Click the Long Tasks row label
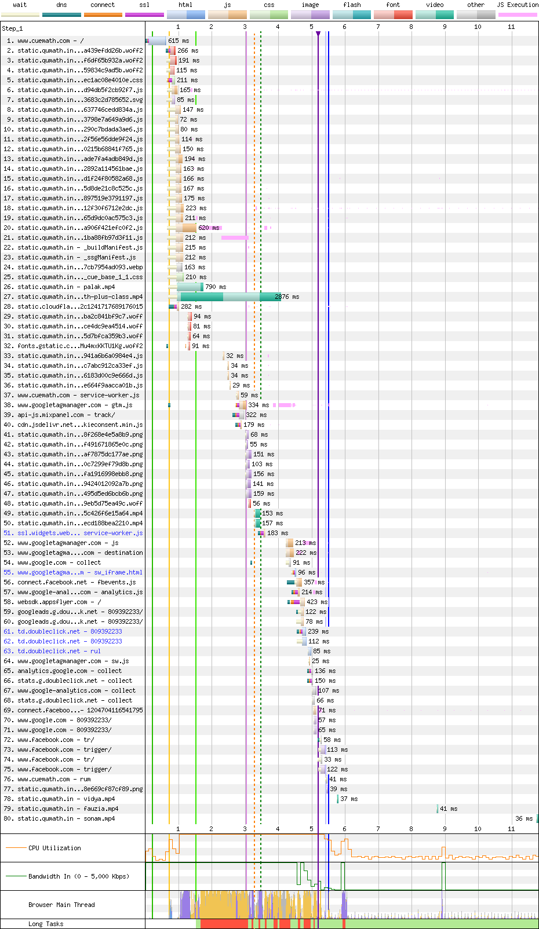Viewport: 539px width, 929px height. pos(46,924)
